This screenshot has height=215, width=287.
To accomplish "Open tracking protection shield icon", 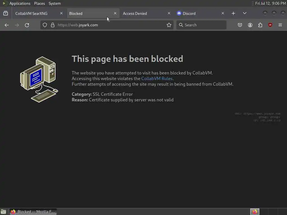I will (x=45, y=25).
